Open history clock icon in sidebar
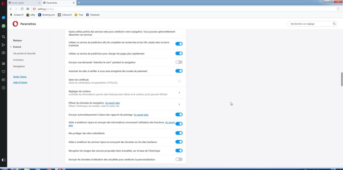The image size is (343, 170). pos(3,88)
